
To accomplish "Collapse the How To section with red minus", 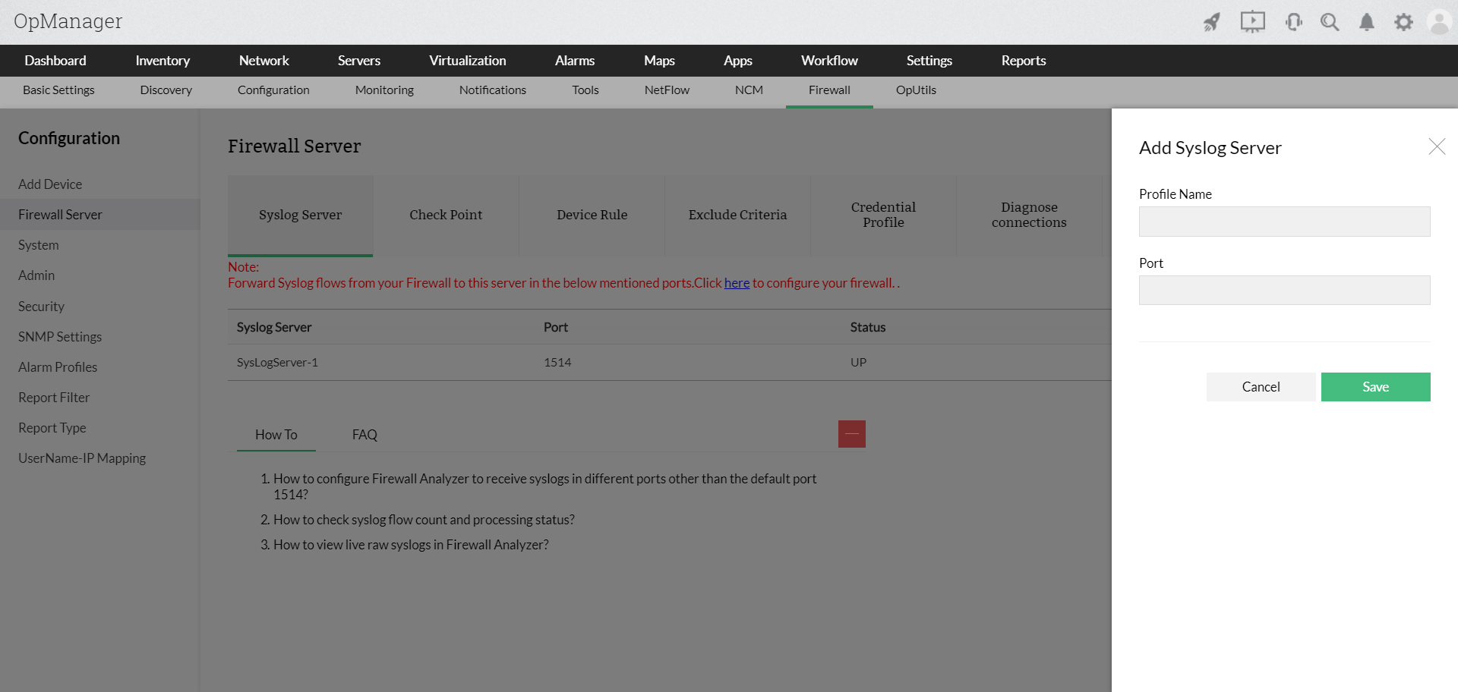I will pyautogui.click(x=852, y=434).
